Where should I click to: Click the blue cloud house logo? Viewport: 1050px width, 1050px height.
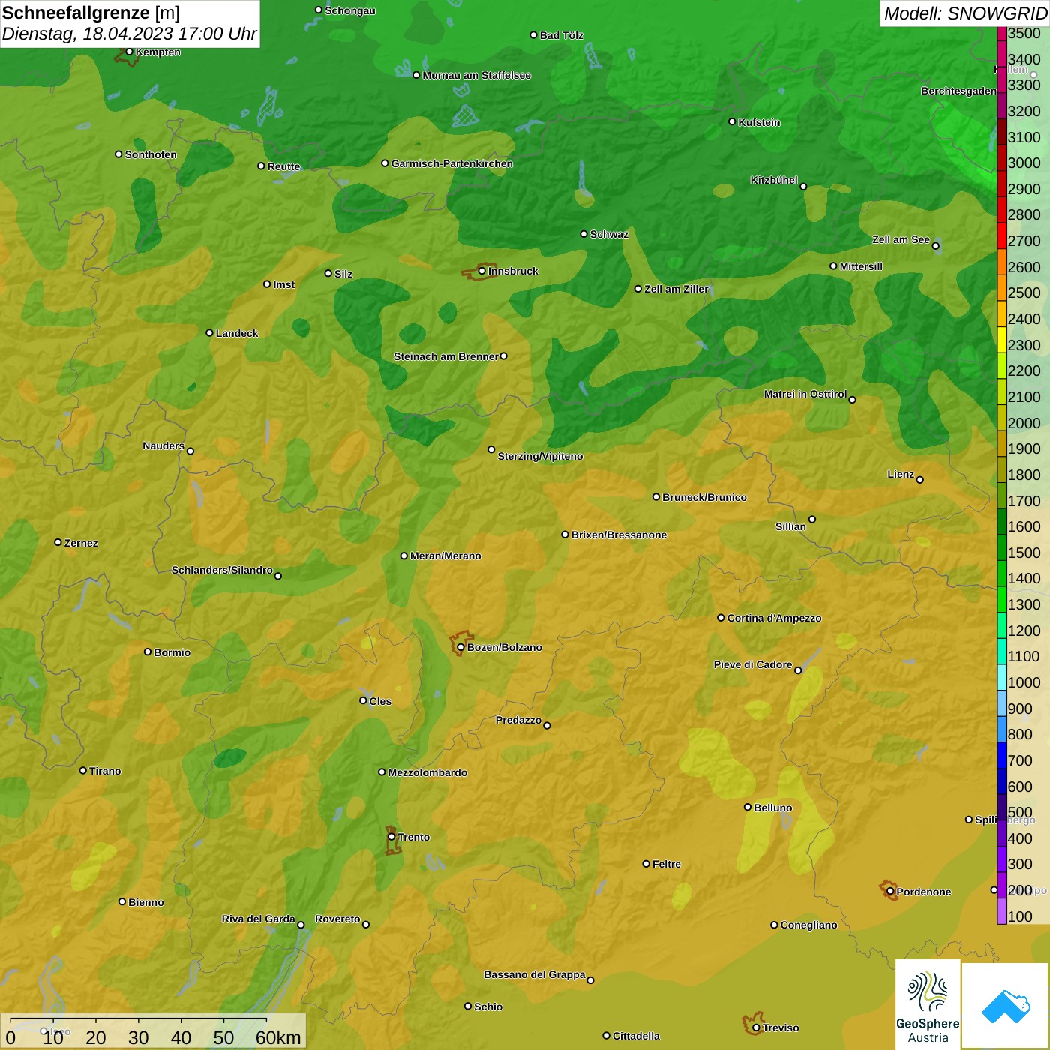point(1006,1006)
